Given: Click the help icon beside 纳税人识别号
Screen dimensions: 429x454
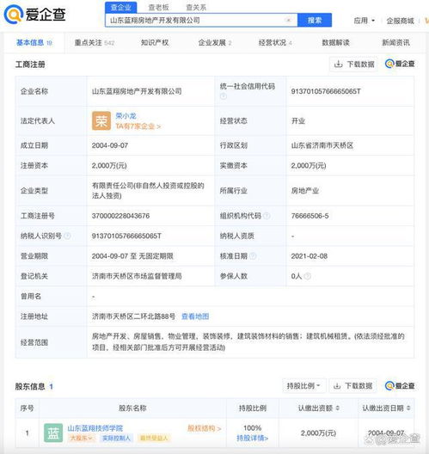Looking at the screenshot, I should [67, 236].
